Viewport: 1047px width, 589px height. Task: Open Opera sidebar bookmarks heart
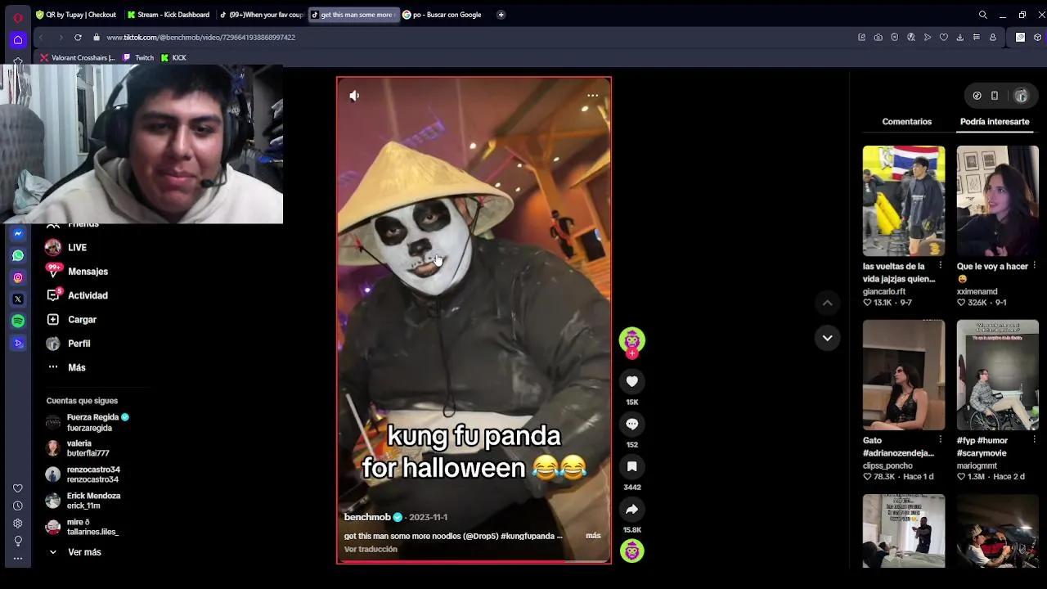coord(18,488)
